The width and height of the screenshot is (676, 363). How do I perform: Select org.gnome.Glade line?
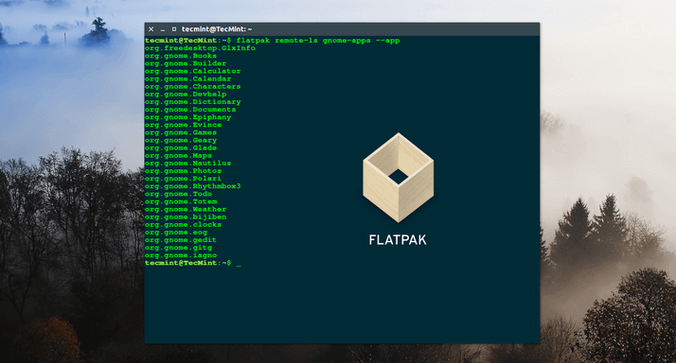tap(181, 148)
